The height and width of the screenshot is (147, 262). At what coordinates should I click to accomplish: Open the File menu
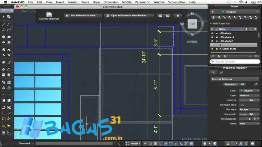pyautogui.click(x=31, y=2)
